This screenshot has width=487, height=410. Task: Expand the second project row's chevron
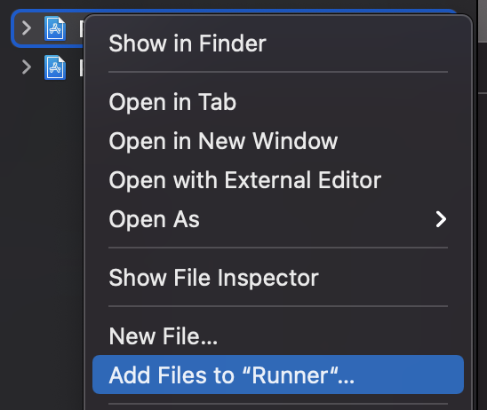[x=27, y=67]
